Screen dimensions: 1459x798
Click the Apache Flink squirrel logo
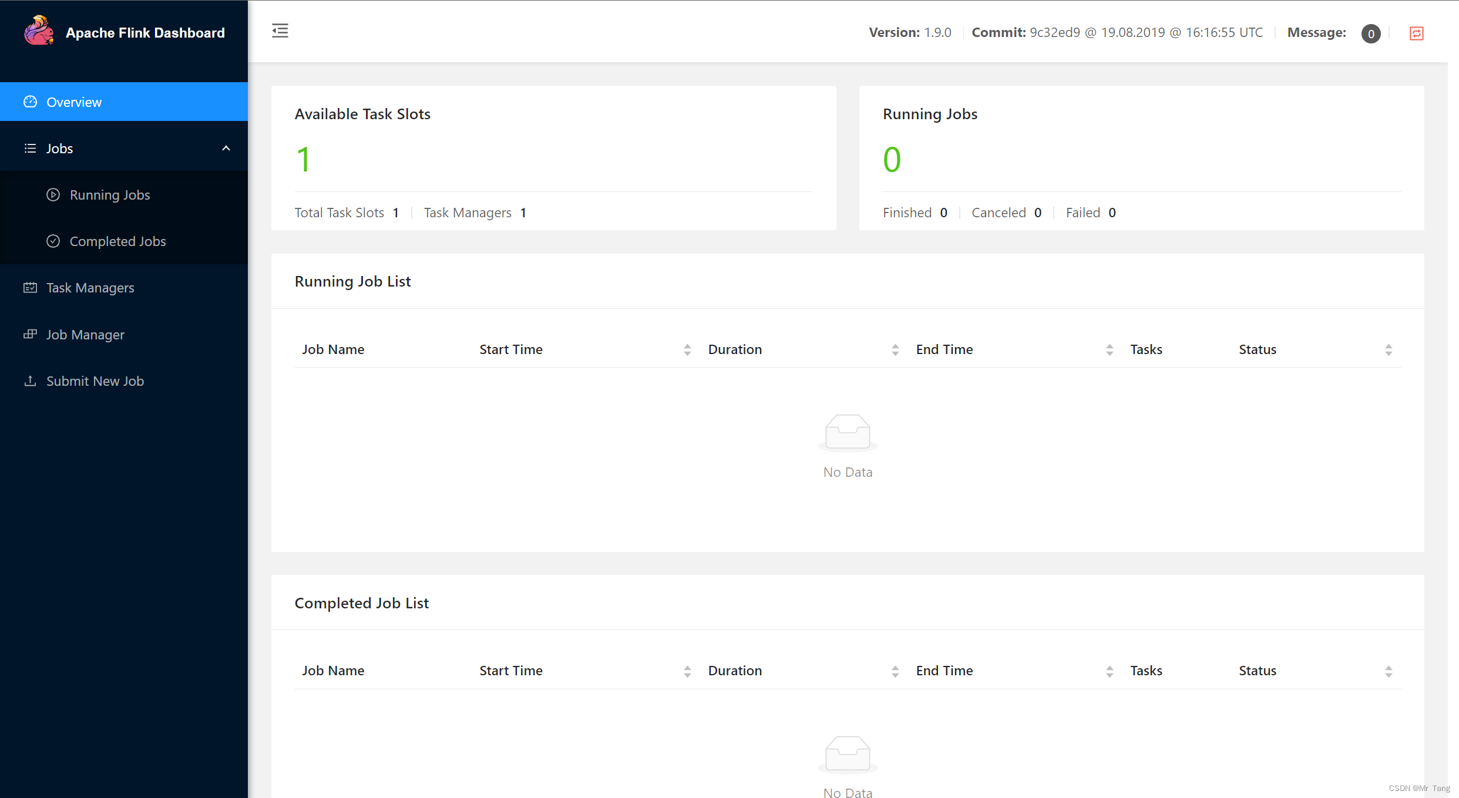pos(39,31)
